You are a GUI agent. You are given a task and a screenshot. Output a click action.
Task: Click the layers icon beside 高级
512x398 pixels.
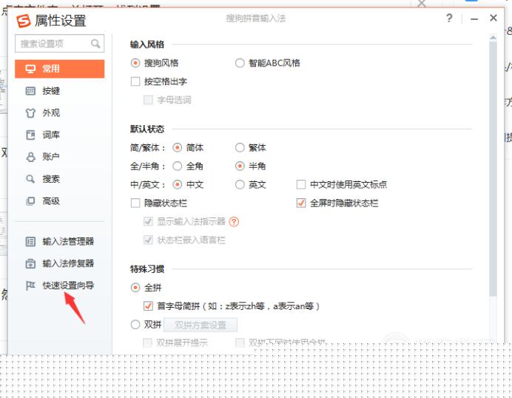click(30, 200)
